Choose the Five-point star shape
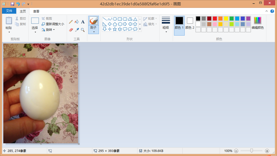This screenshot has height=156, width=277. (115, 29)
